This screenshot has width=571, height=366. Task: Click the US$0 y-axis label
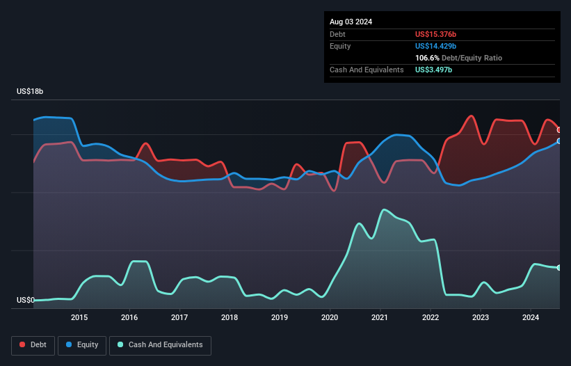point(26,300)
